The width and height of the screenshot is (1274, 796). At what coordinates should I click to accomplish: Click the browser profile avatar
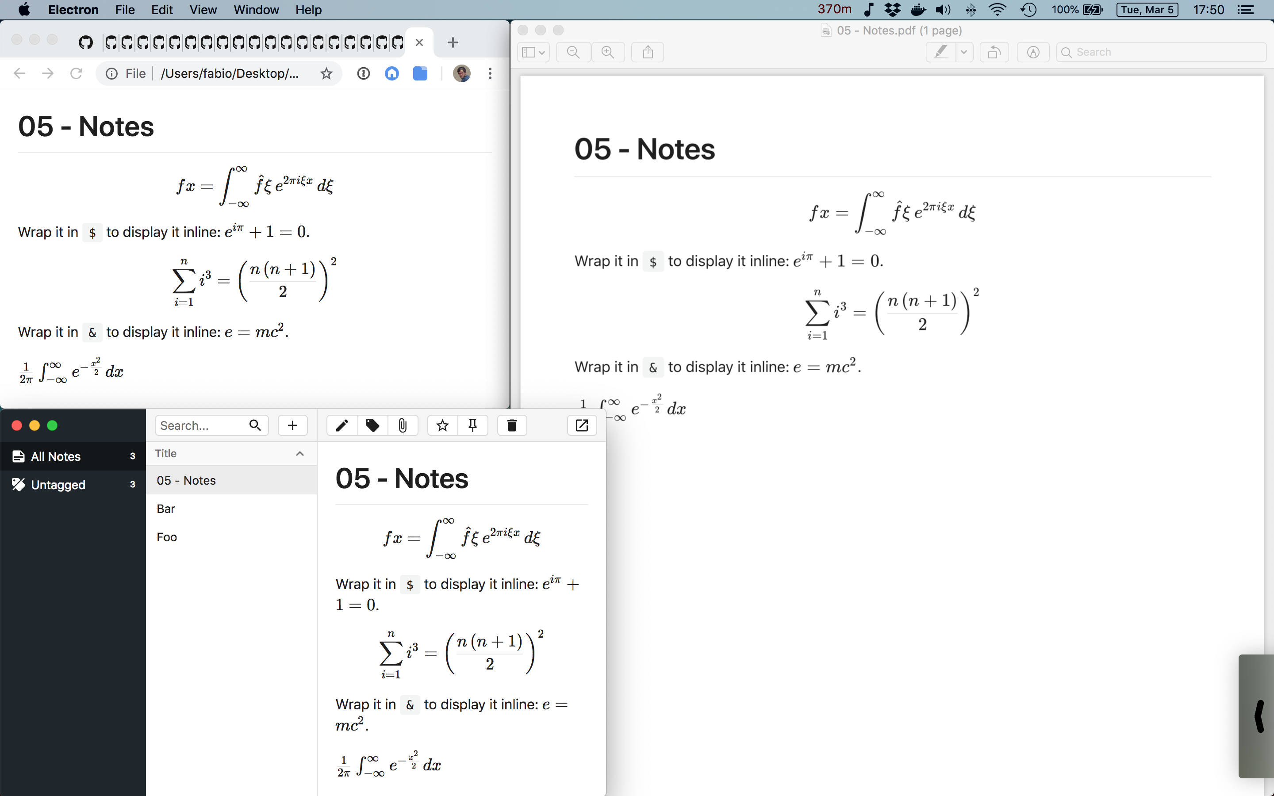(462, 73)
